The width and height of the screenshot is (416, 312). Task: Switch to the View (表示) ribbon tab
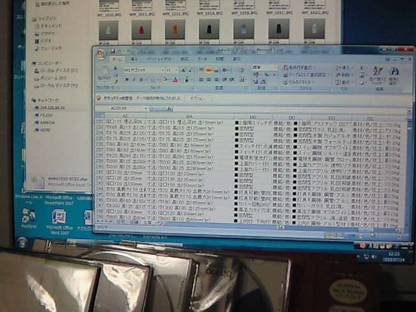coord(236,59)
